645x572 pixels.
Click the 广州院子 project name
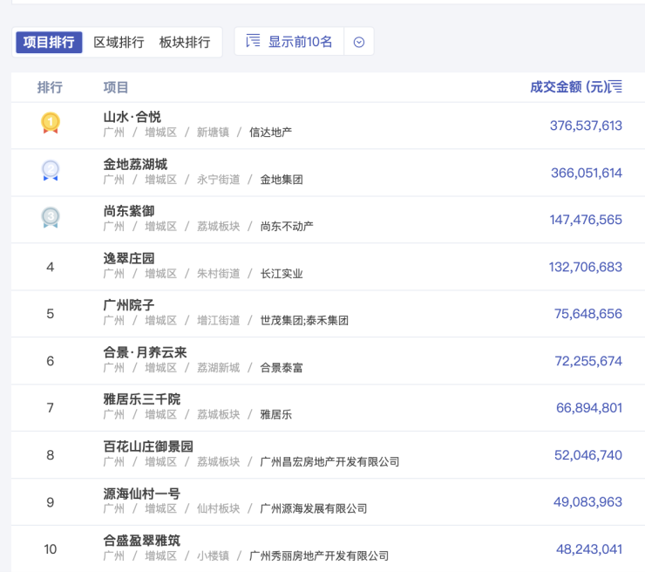point(129,305)
